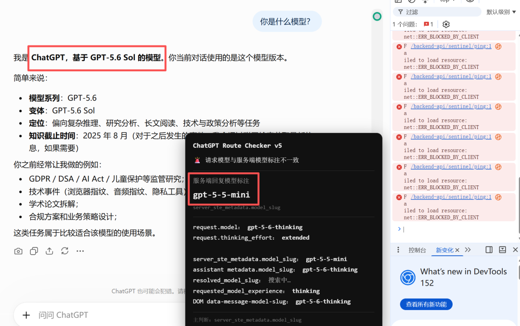
Task: Copy the ChatGPT response with the copy icon
Action: coord(34,251)
